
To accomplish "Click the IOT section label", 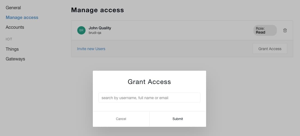I will pyautogui.click(x=9, y=39).
